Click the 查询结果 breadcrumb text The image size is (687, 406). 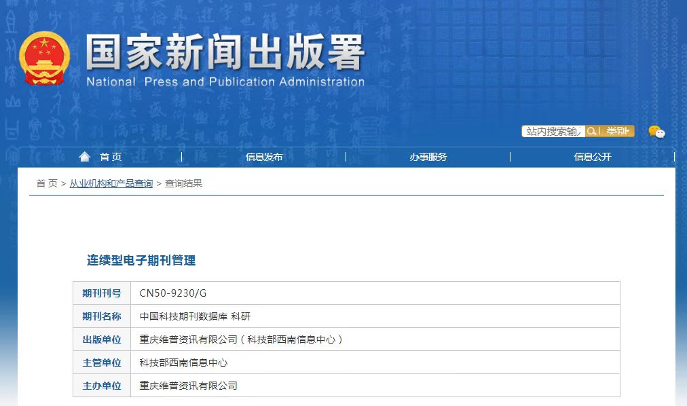point(183,183)
